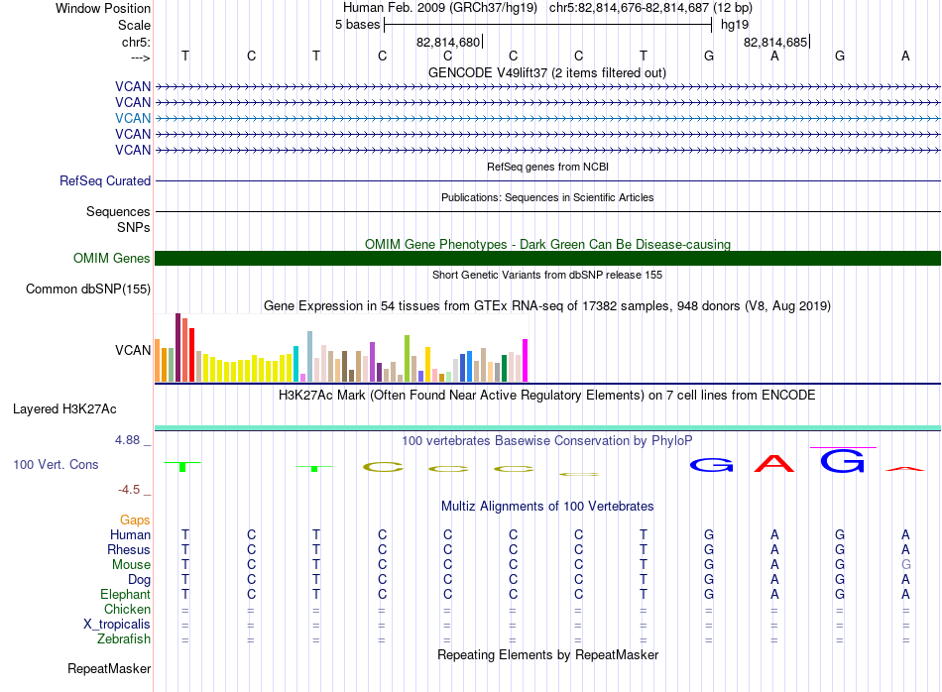Viewport: 942px width, 692px height.
Task: Click the H3K27Ac Mark track title
Action: (547, 396)
